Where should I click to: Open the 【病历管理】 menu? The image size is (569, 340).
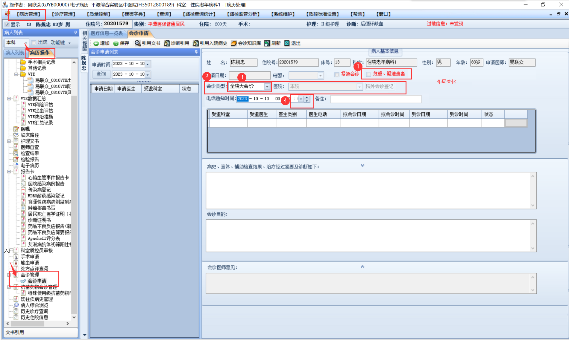tap(28, 14)
